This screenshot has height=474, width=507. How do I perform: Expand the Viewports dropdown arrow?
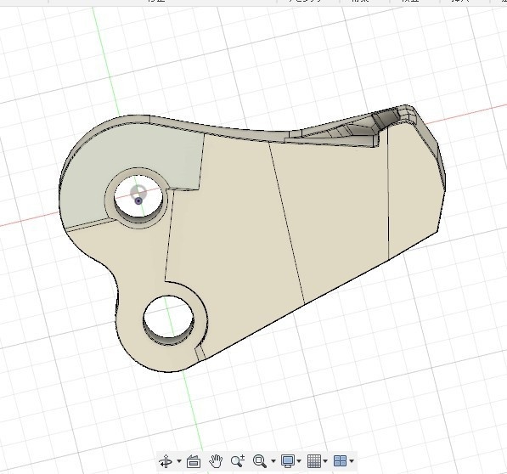click(352, 461)
